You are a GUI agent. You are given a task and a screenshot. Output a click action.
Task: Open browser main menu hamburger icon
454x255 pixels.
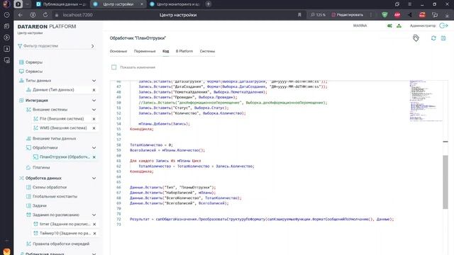click(x=409, y=4)
